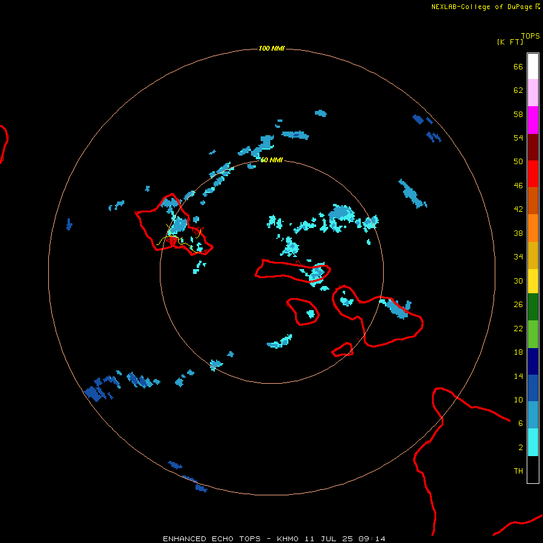Image resolution: width=543 pixels, height=543 pixels.
Task: Click the 100 NMI range ring label
Action: (x=271, y=48)
